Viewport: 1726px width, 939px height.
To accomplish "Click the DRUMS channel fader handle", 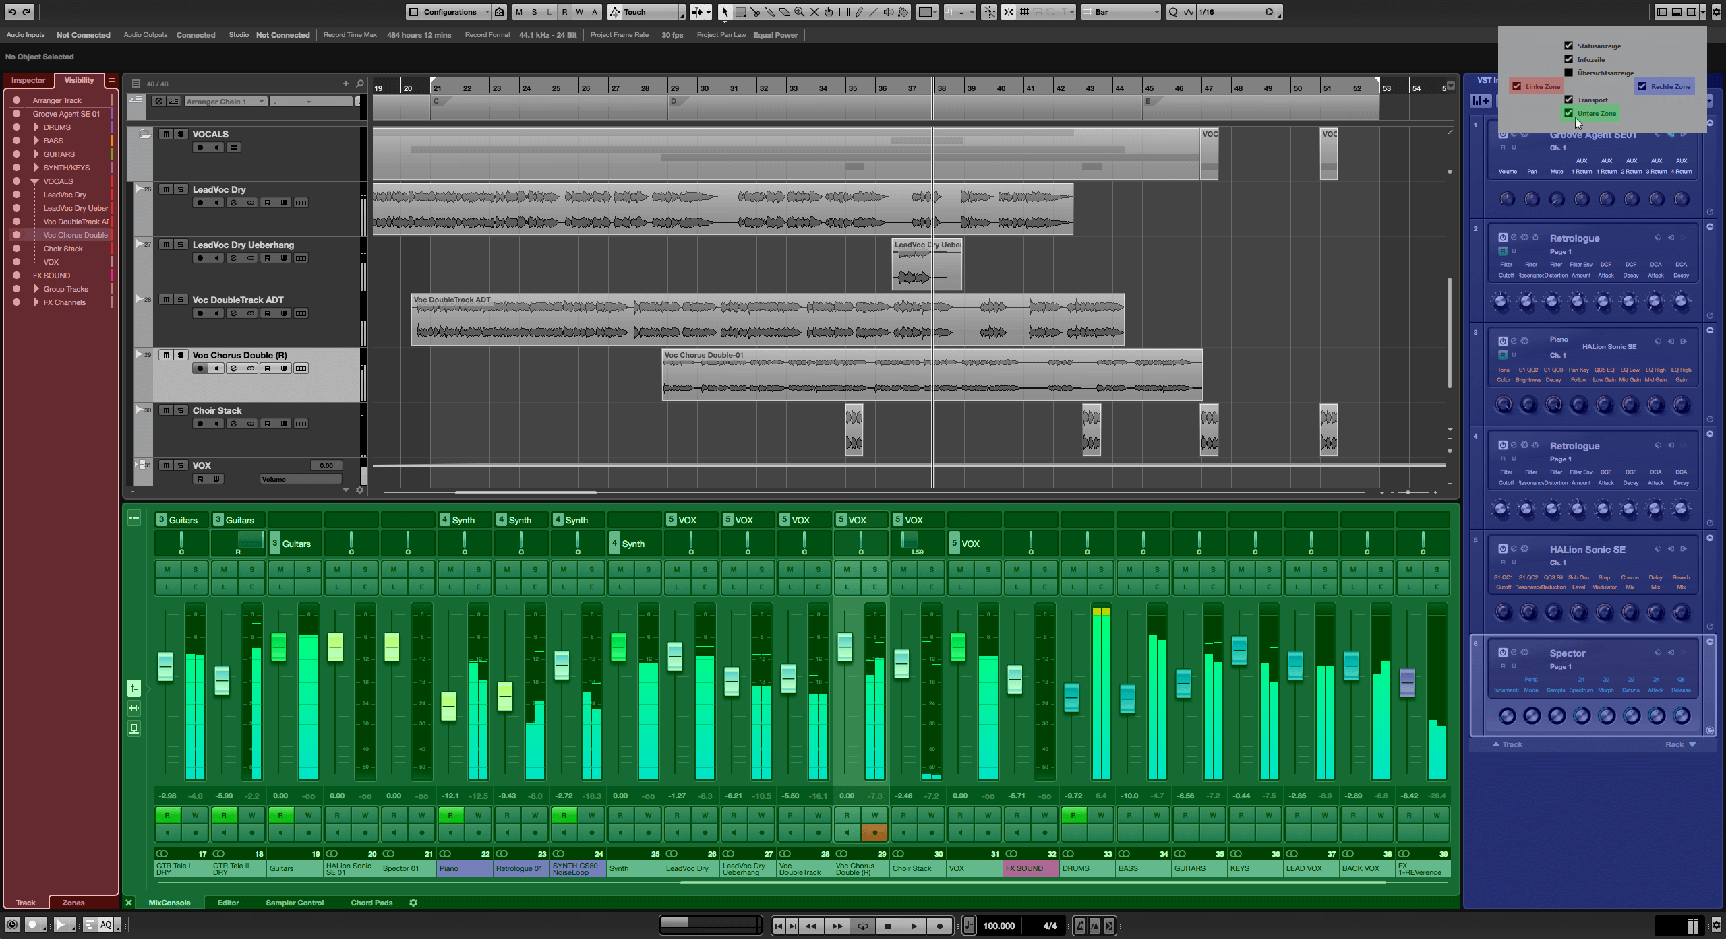I will [1071, 697].
